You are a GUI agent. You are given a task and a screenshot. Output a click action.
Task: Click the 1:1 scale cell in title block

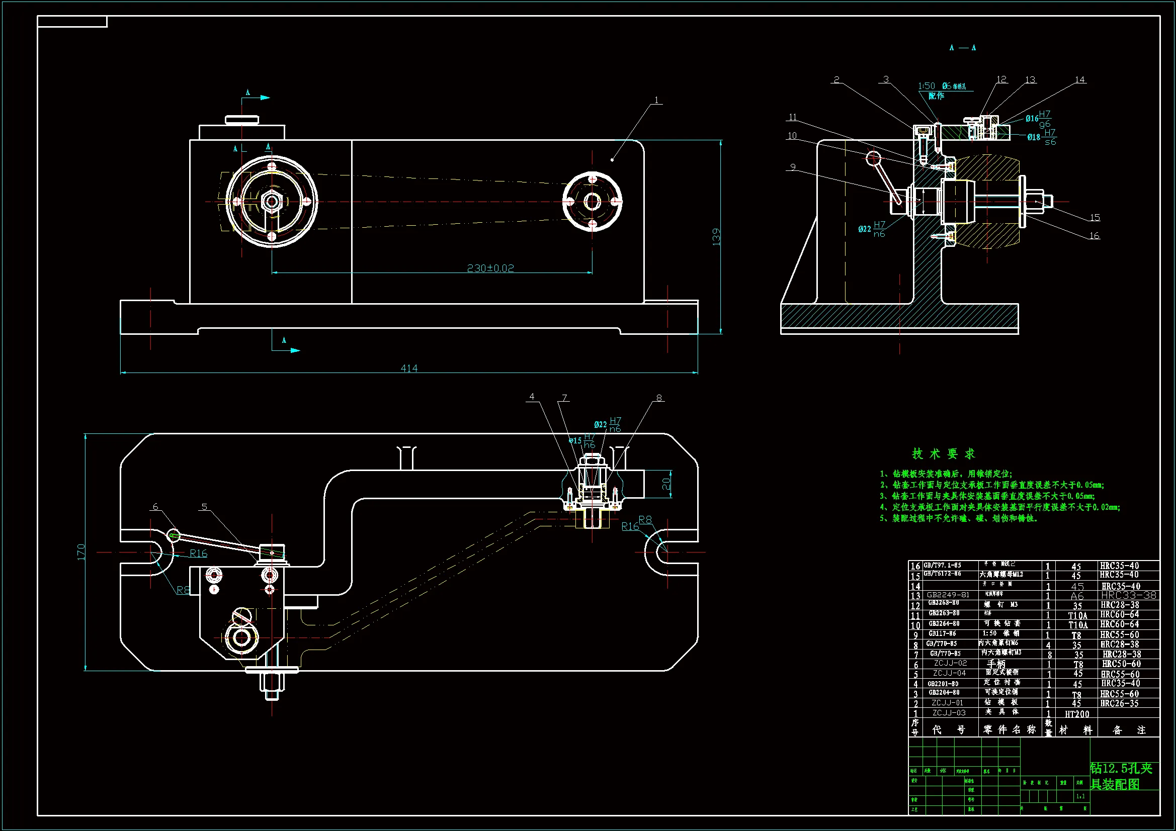(1080, 796)
